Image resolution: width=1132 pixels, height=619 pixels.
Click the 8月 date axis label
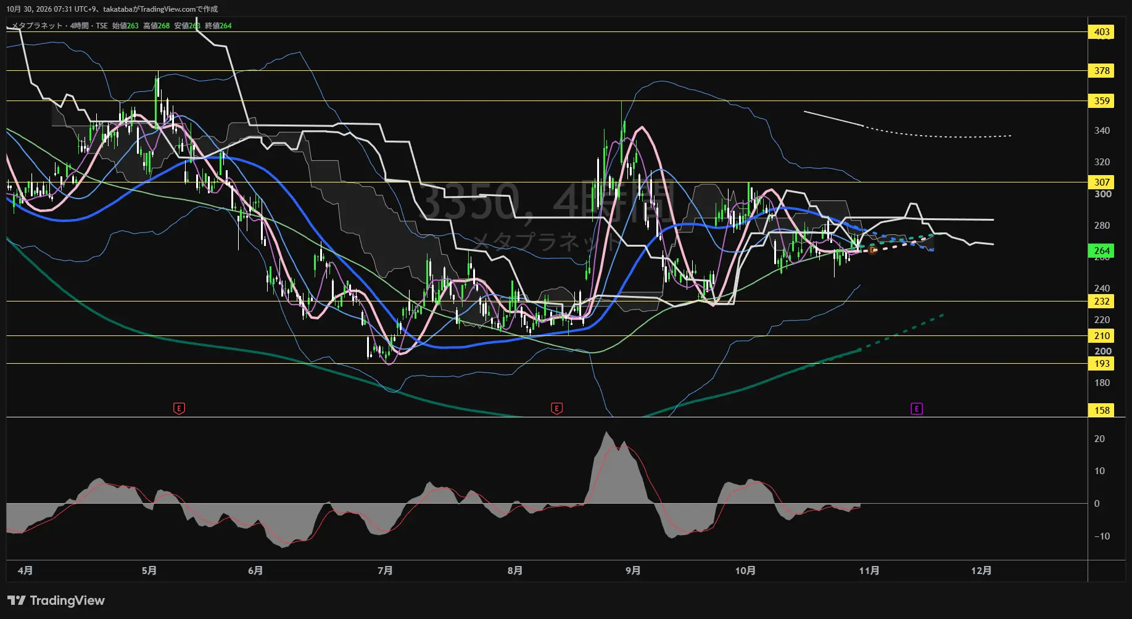click(x=515, y=571)
